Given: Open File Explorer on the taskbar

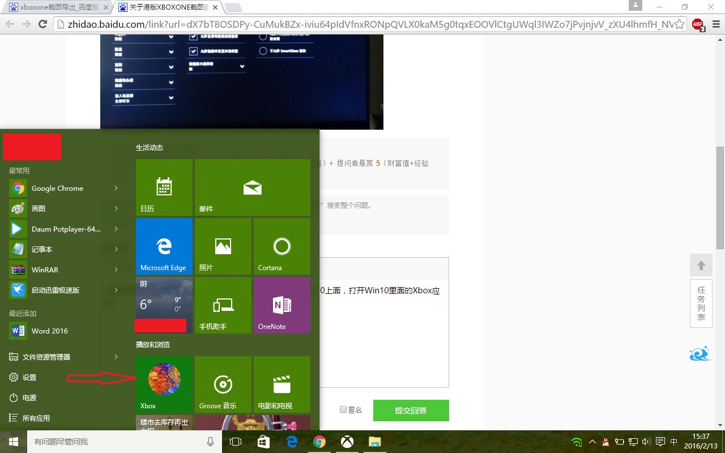Looking at the screenshot, I should pos(374,442).
